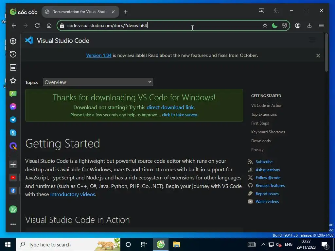Select Documentation for Visual Studio tab
The width and height of the screenshot is (335, 251).
(x=80, y=12)
